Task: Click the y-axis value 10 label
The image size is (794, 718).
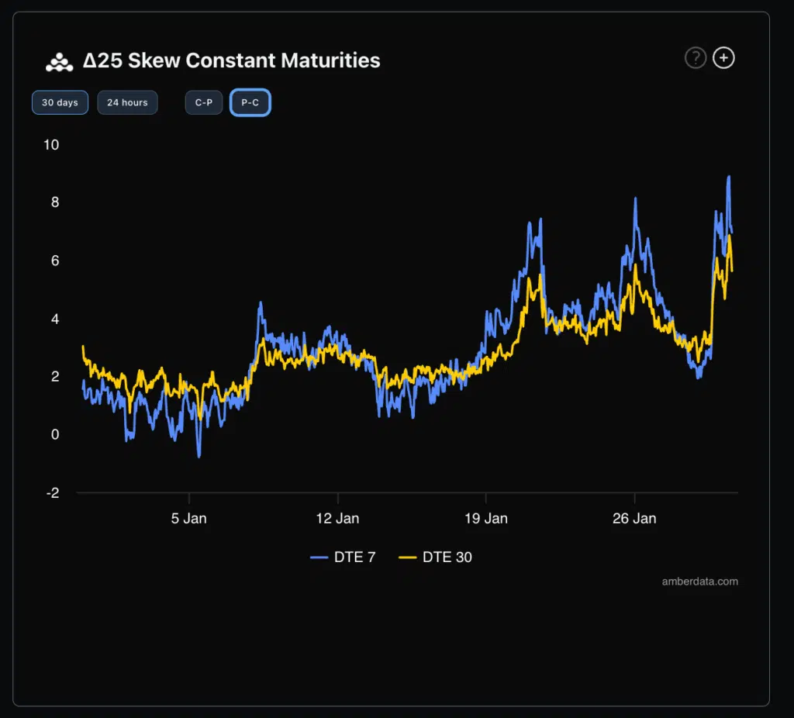Action: click(x=50, y=145)
